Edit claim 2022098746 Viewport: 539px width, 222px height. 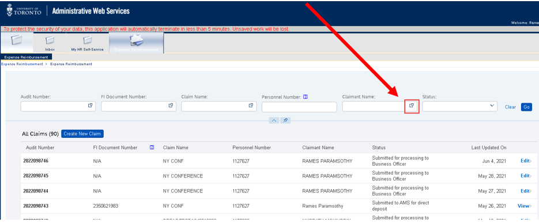pos(526,161)
